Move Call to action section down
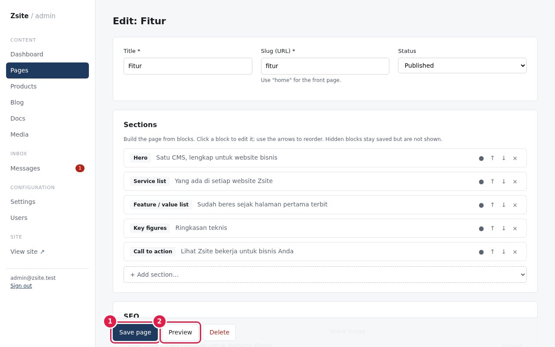 [x=504, y=252]
